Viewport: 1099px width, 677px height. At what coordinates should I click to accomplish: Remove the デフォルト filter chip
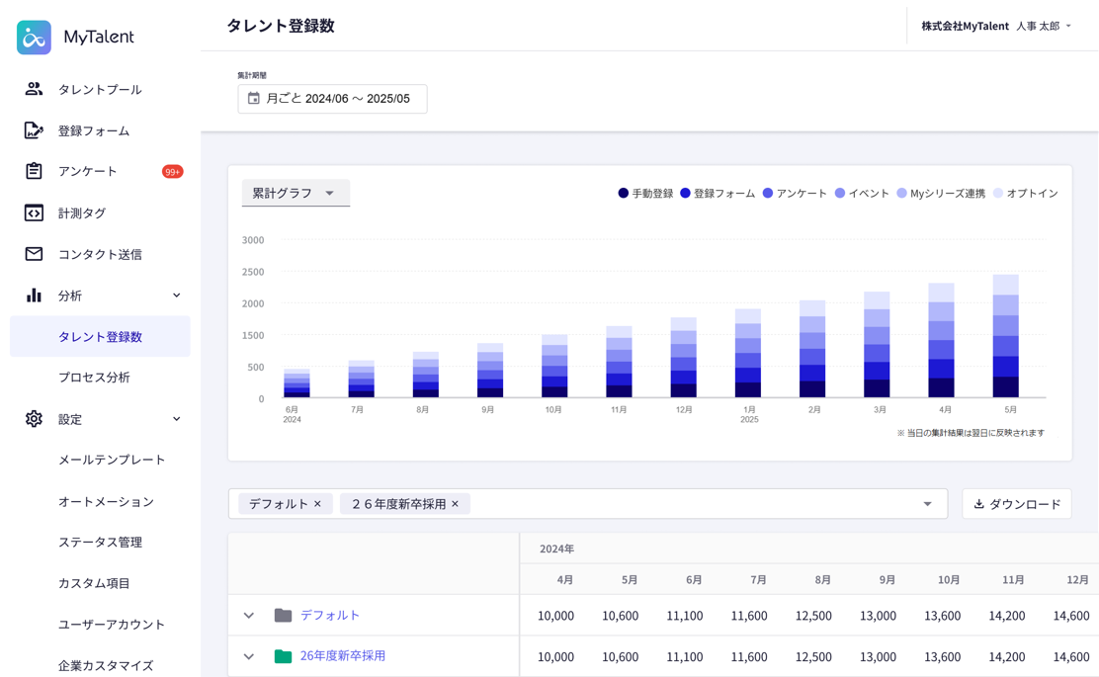coord(317,504)
